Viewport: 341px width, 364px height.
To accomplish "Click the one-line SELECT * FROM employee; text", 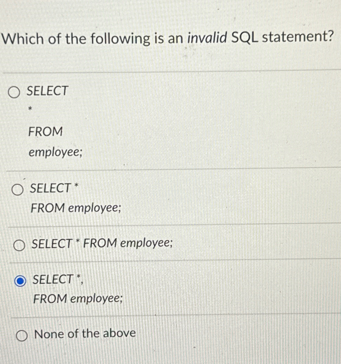I will (x=102, y=243).
